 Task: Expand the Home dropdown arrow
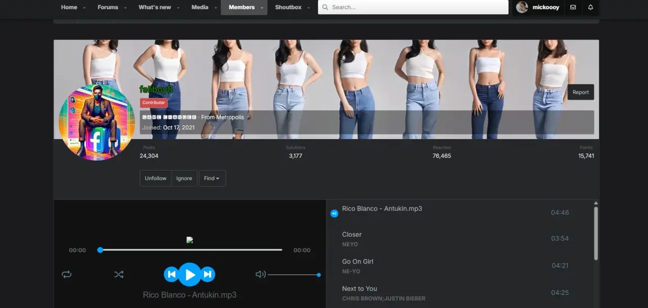click(x=84, y=8)
